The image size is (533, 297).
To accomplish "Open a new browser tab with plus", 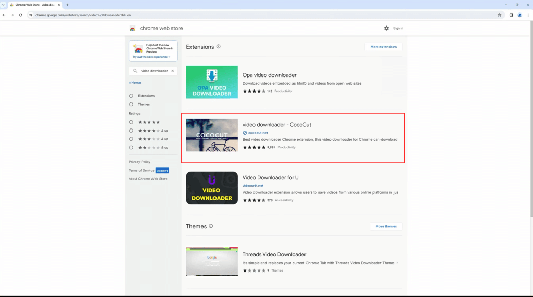I will [67, 5].
